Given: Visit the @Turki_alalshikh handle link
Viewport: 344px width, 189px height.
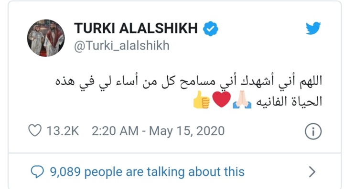Looking at the screenshot, I should (x=122, y=46).
